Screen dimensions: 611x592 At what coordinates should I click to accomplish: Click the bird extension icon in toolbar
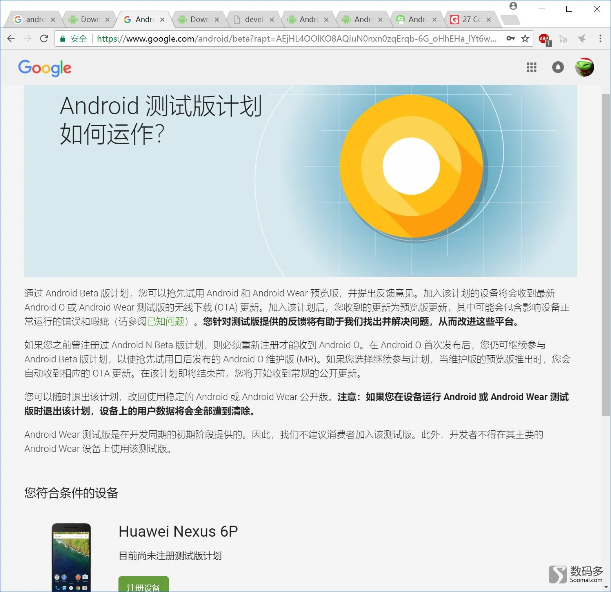pos(582,38)
